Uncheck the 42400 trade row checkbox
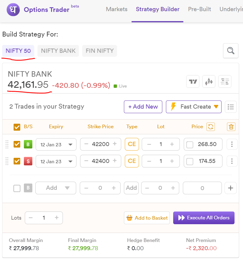The image size is (243, 261). click(17, 161)
